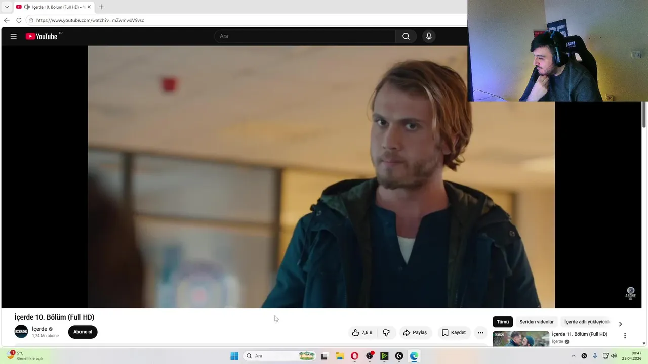
Task: Click the address bar URL
Action: point(90,20)
